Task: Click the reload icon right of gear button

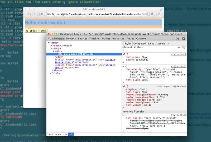Action: [x=159, y=14]
